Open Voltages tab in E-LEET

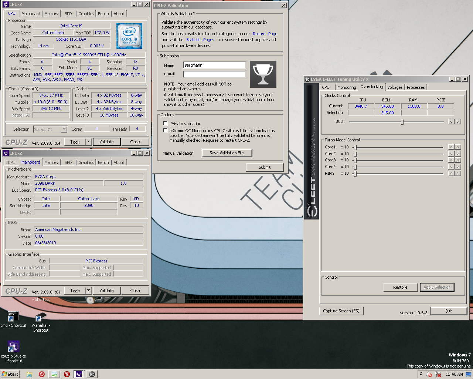coord(395,87)
